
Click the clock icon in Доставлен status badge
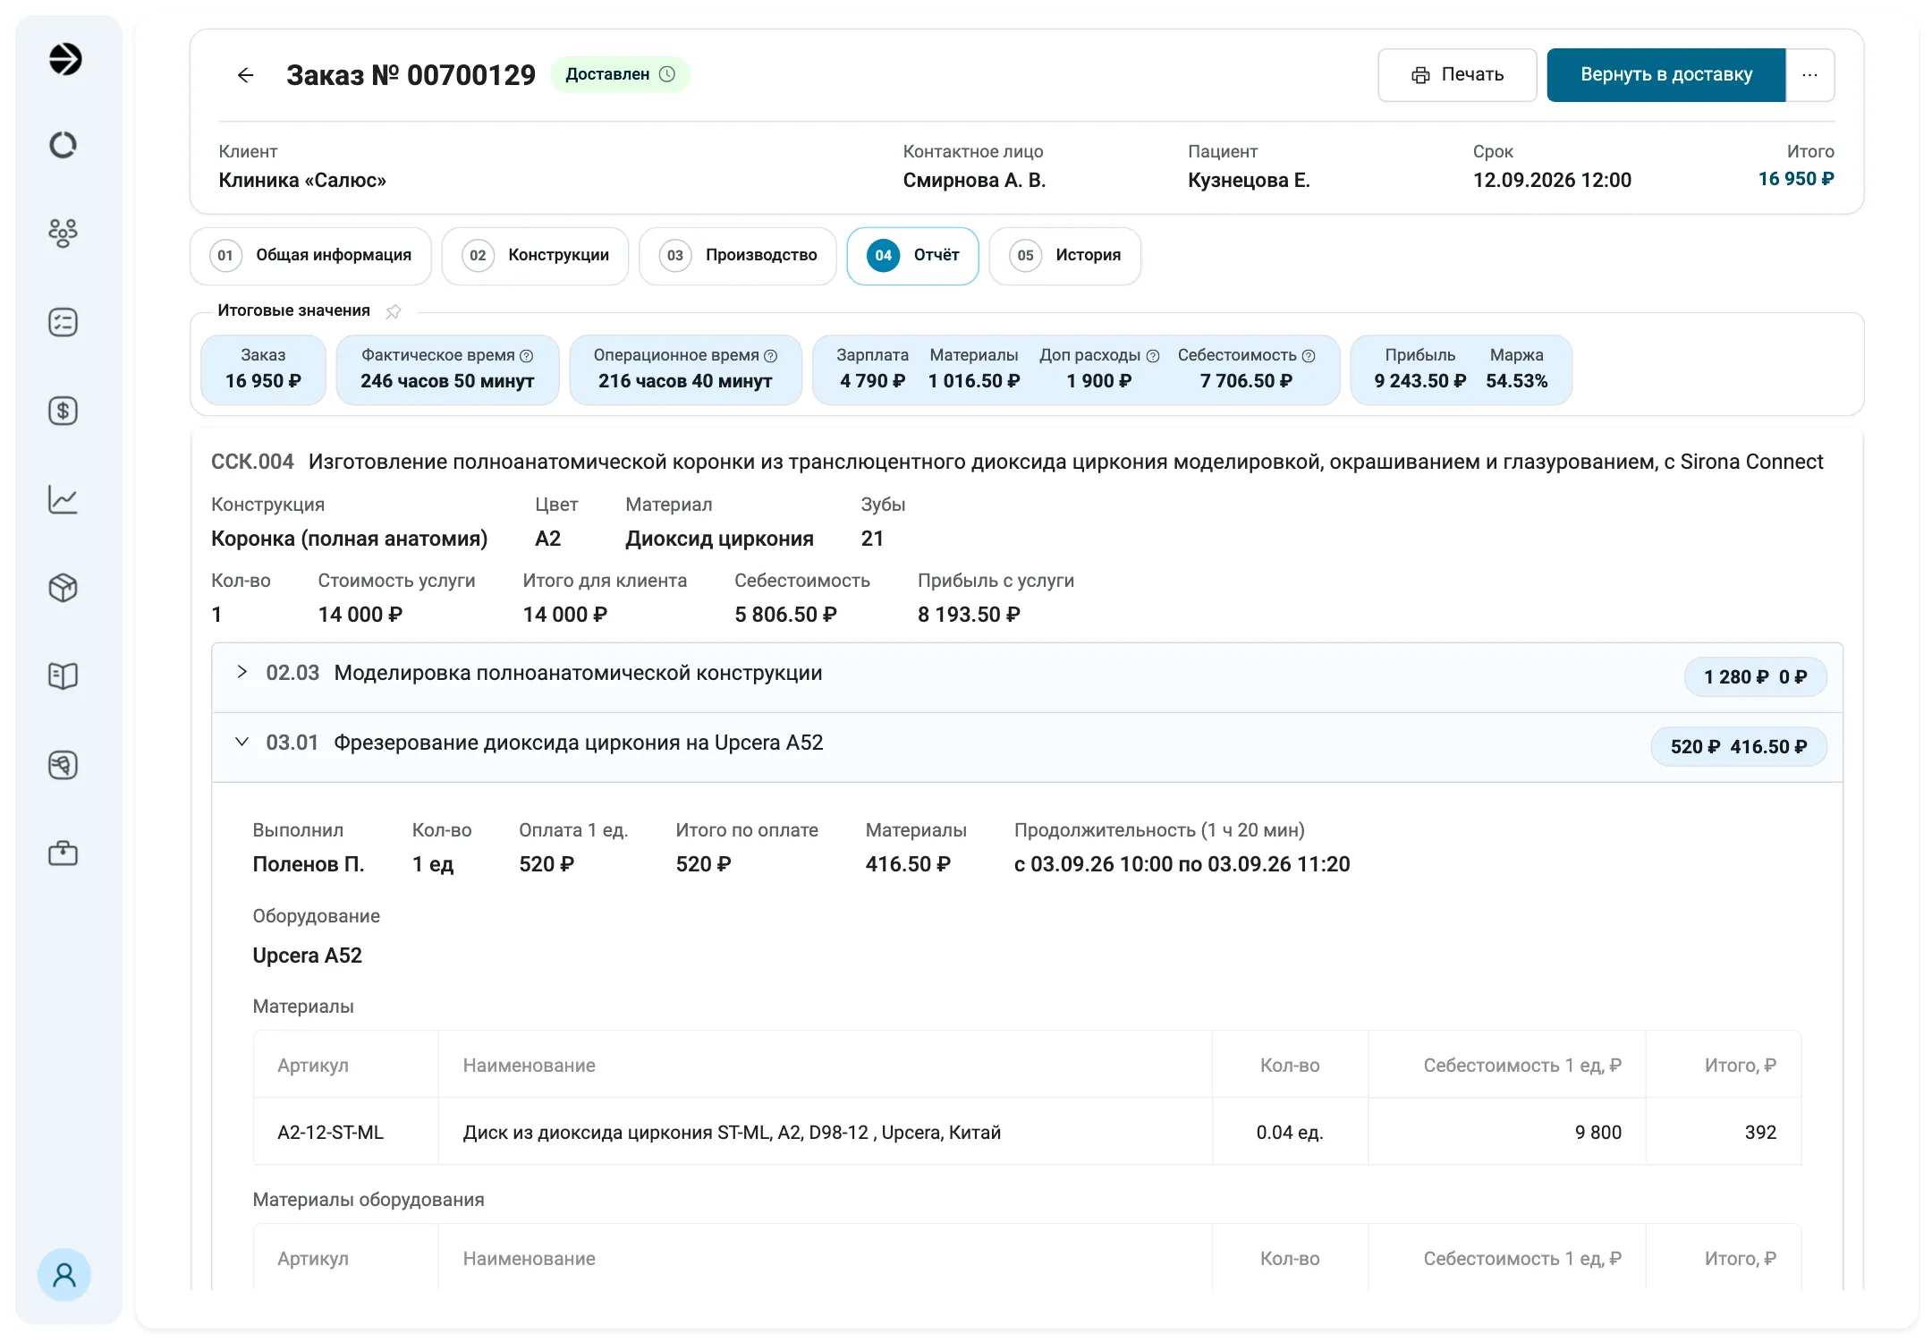[667, 74]
